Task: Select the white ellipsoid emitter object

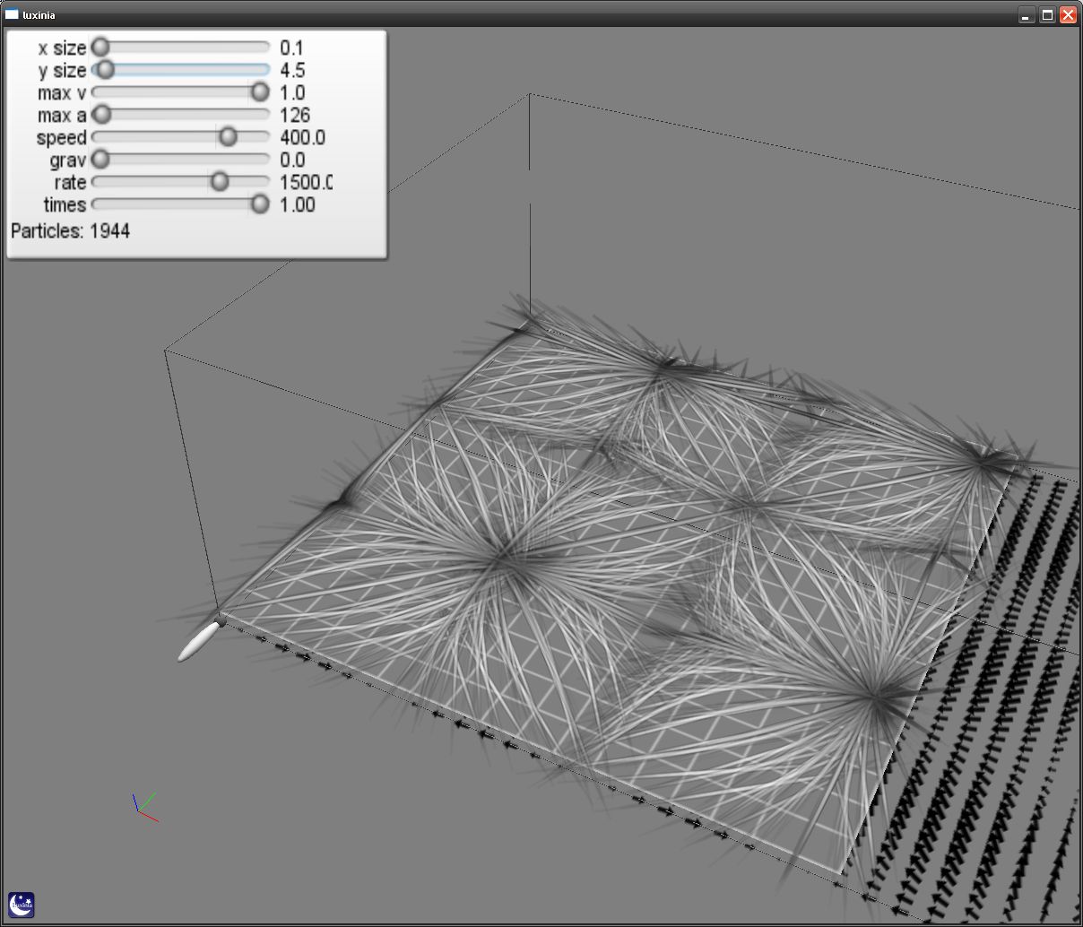Action: click(198, 642)
